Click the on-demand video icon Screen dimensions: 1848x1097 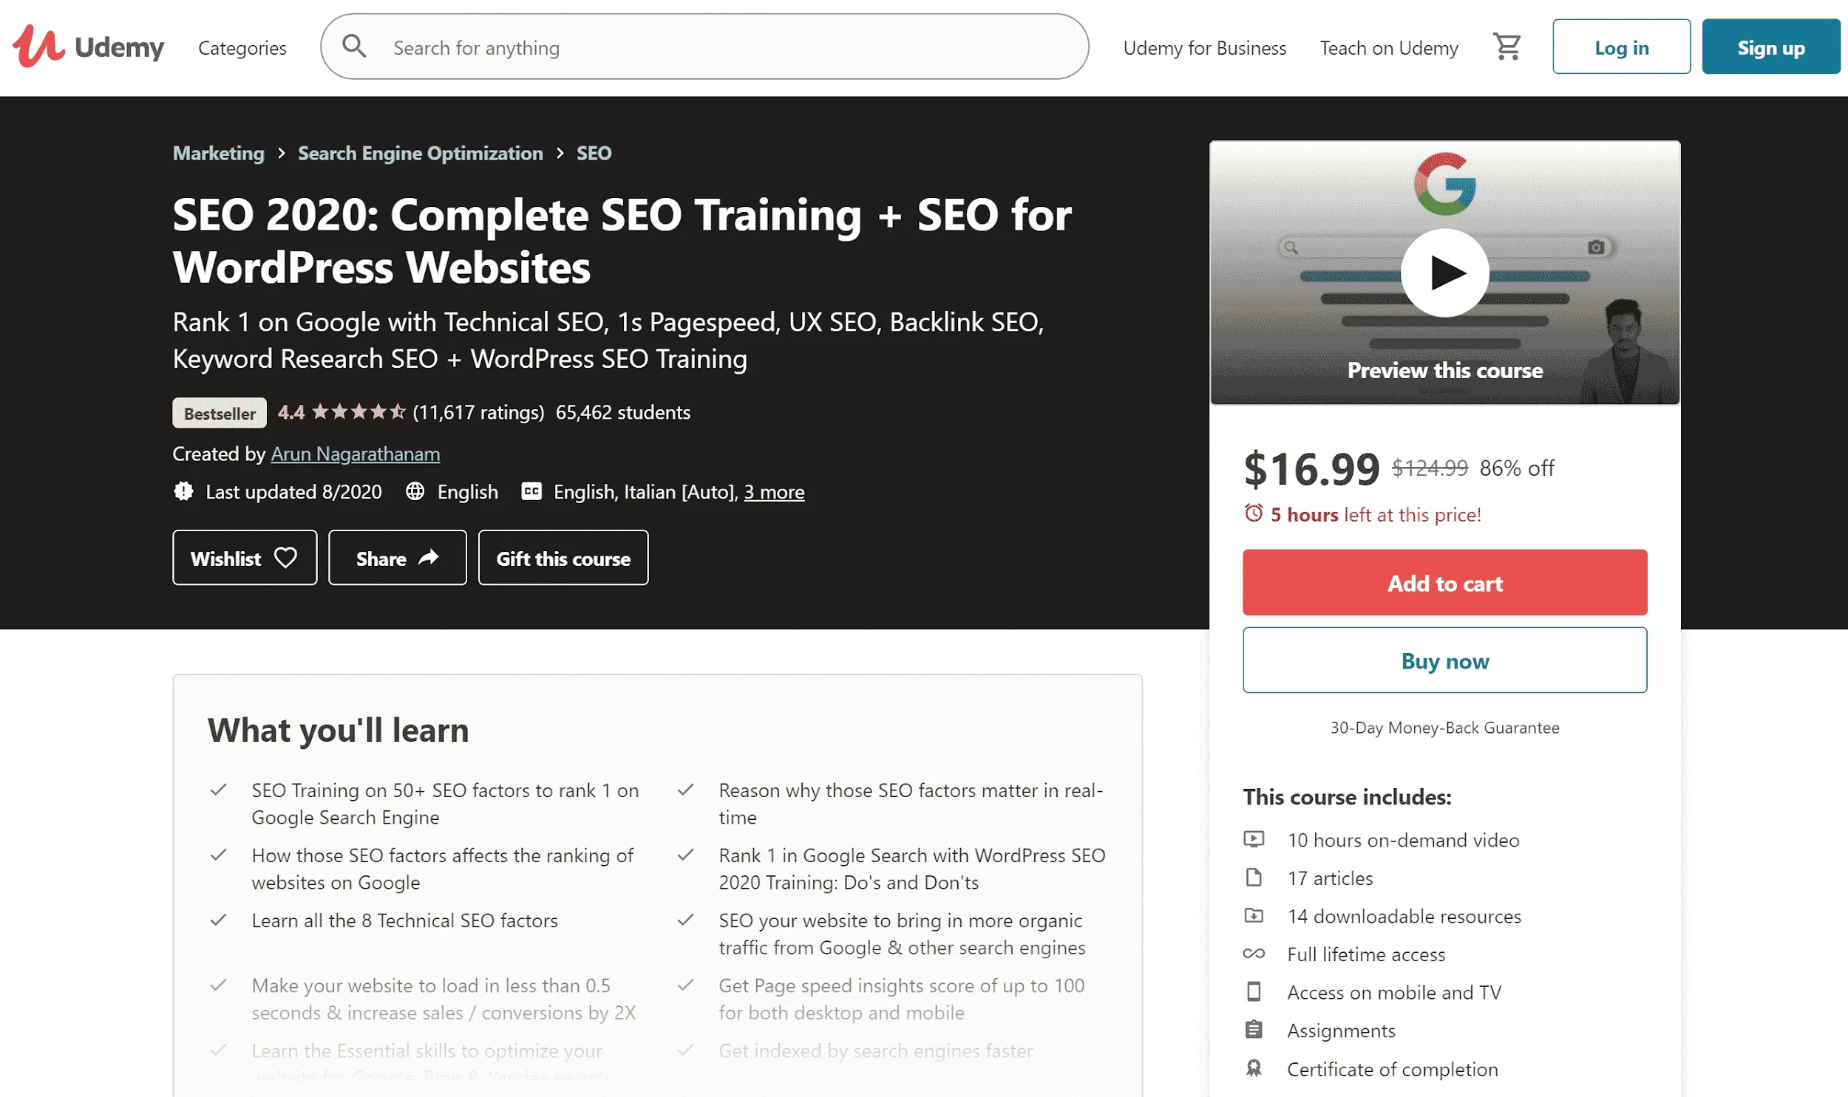coord(1254,839)
